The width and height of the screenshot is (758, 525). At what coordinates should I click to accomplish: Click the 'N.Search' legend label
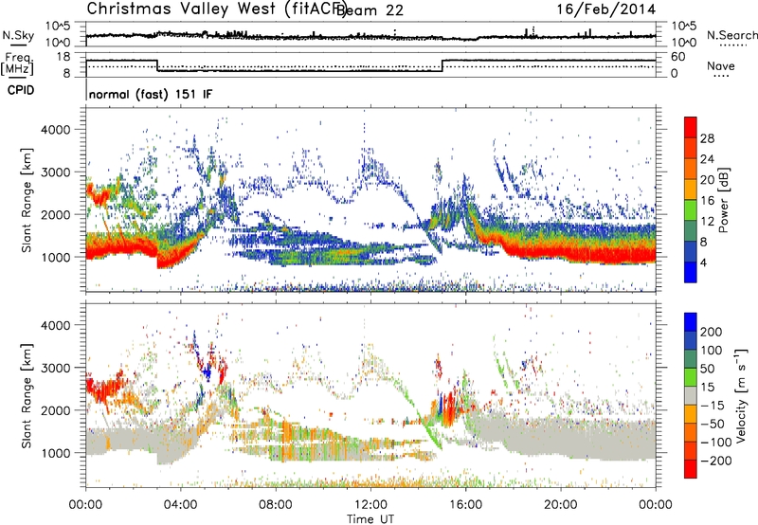(x=732, y=35)
